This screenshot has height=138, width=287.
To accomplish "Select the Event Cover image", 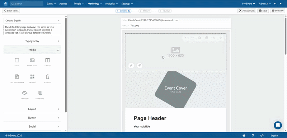I will click(175, 90).
